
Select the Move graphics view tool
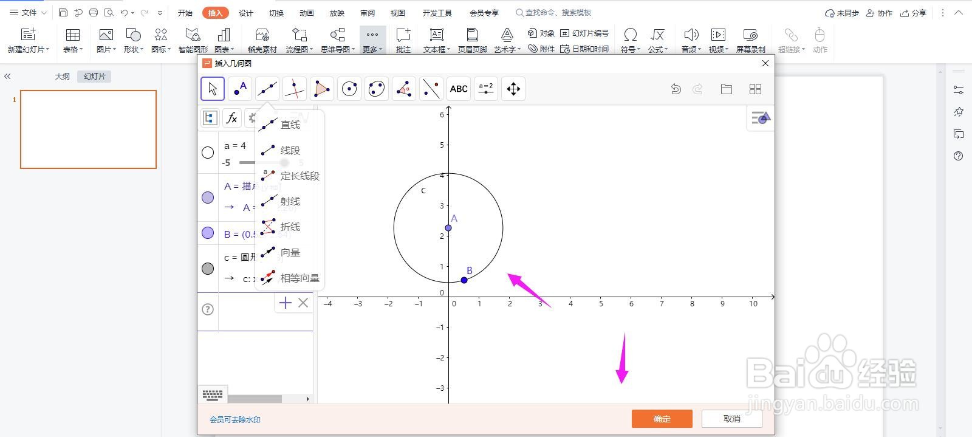pos(513,89)
